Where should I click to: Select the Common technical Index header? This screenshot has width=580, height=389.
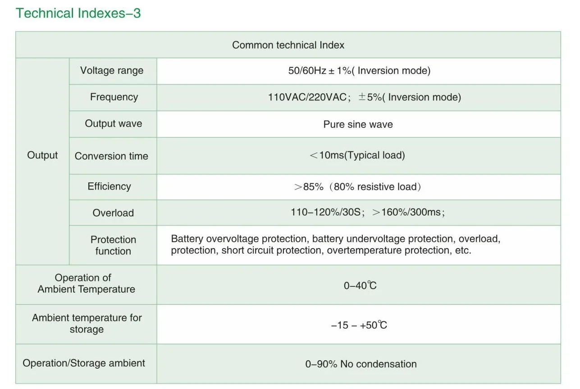coord(288,45)
